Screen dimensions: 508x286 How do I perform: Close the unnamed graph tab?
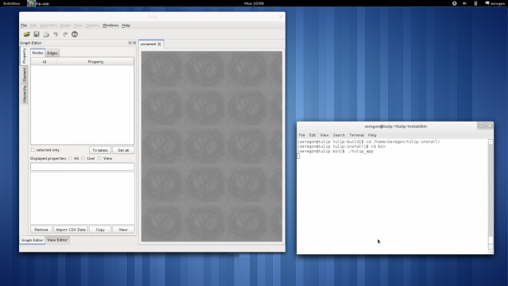160,44
